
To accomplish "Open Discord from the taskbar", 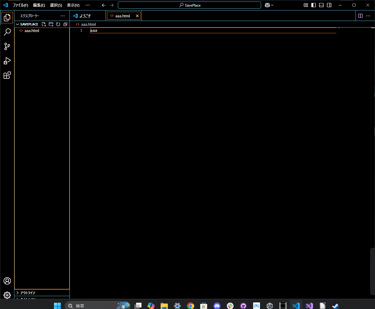I will [x=217, y=305].
